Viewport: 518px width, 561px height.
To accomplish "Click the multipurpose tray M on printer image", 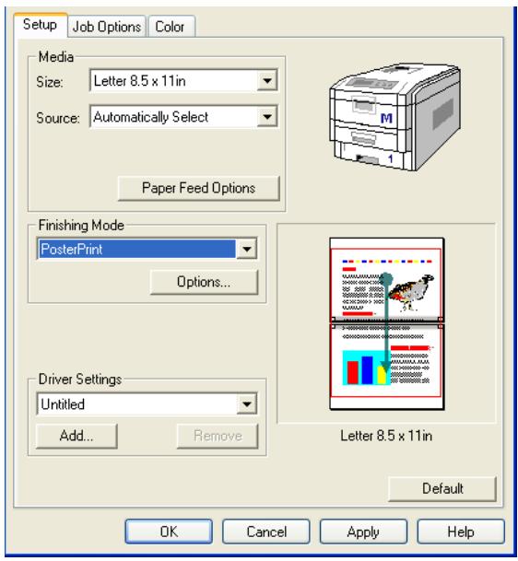I will click(x=386, y=118).
